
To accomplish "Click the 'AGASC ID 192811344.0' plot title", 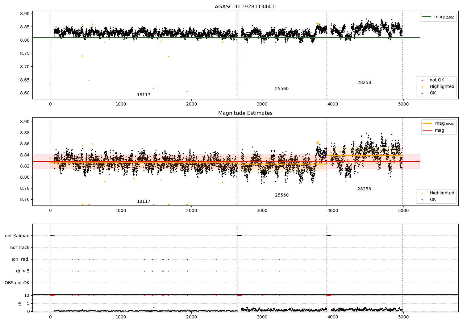I will point(245,7).
